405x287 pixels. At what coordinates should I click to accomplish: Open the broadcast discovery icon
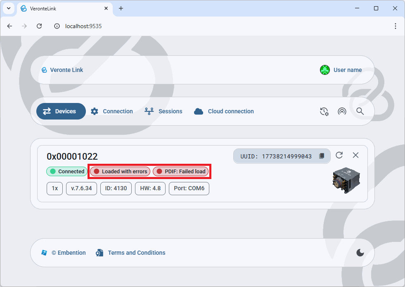tap(342, 111)
